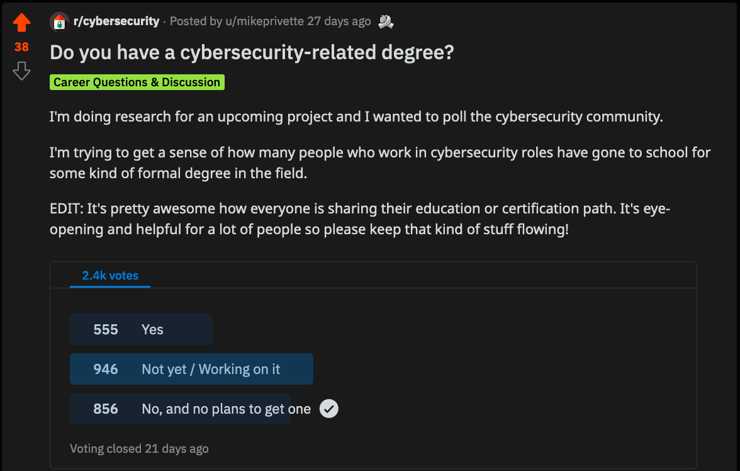The image size is (740, 471).
Task: Click the "Voting closed 21 days ago" text
Action: coord(139,449)
